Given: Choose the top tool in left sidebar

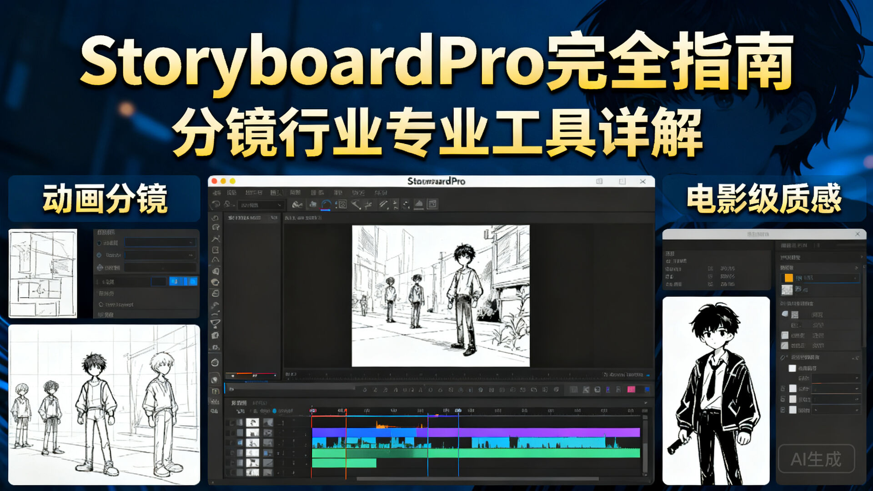Looking at the screenshot, I should tap(216, 218).
